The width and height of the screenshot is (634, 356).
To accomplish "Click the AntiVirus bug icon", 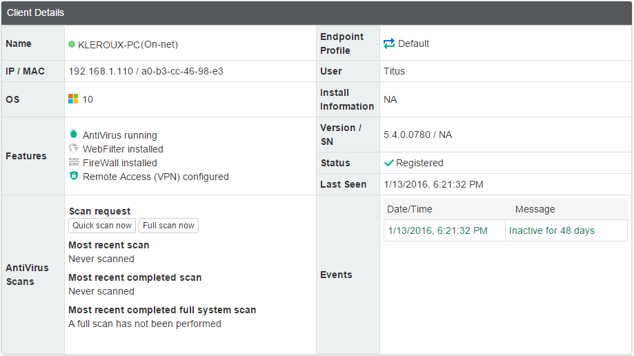I will (74, 135).
